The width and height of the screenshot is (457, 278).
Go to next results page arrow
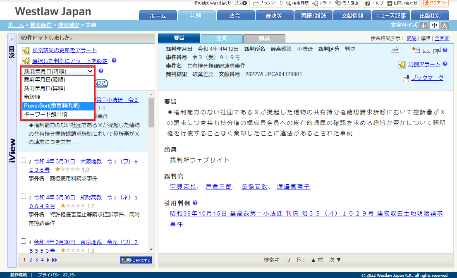(x=48, y=260)
